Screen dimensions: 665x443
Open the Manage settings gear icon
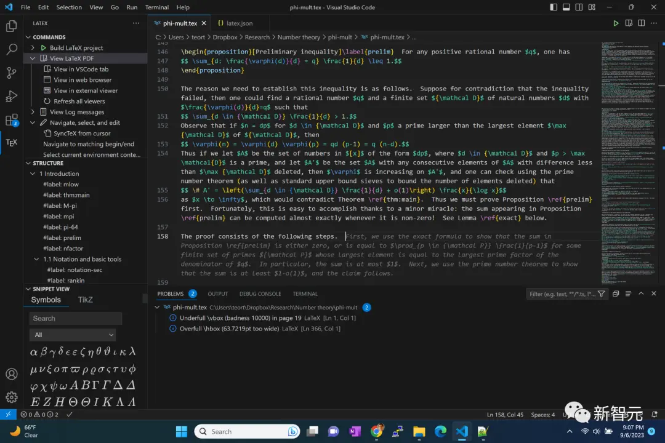coord(12,397)
